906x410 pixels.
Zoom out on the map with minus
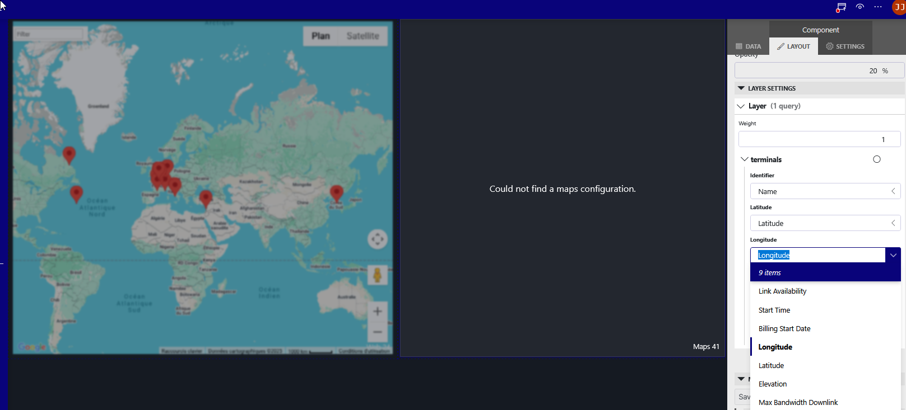tap(378, 332)
